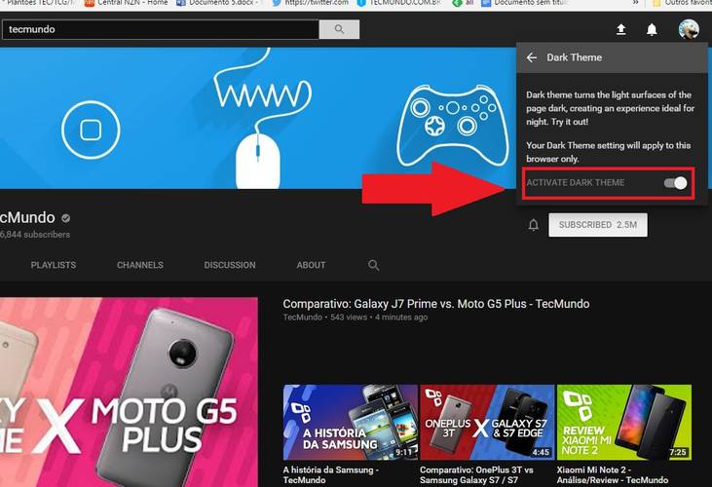Screen dimensions: 712x487
Task: Toggle the Activate Dark Theme switch
Action: click(675, 183)
